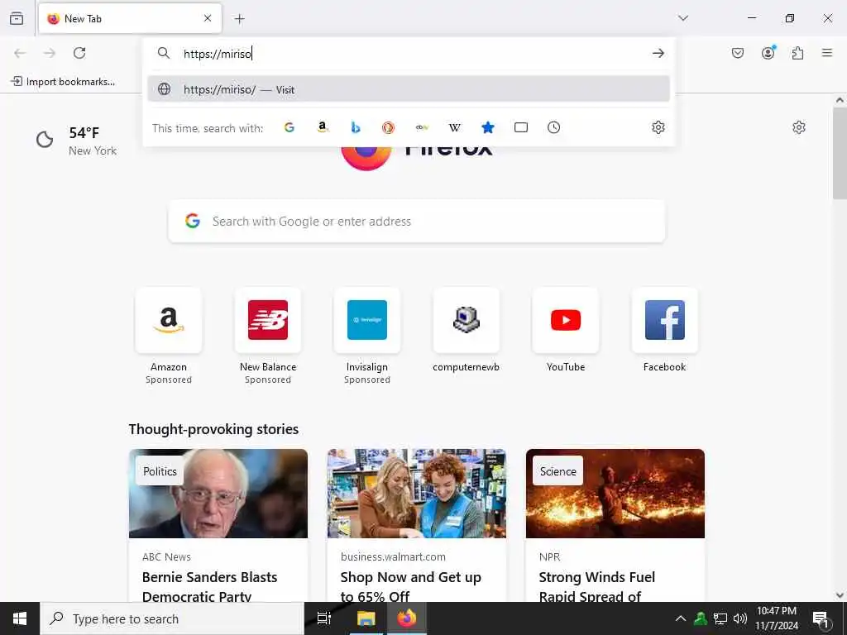Screen dimensions: 847x635
Task: Search in History clock icon
Action: pos(553,127)
